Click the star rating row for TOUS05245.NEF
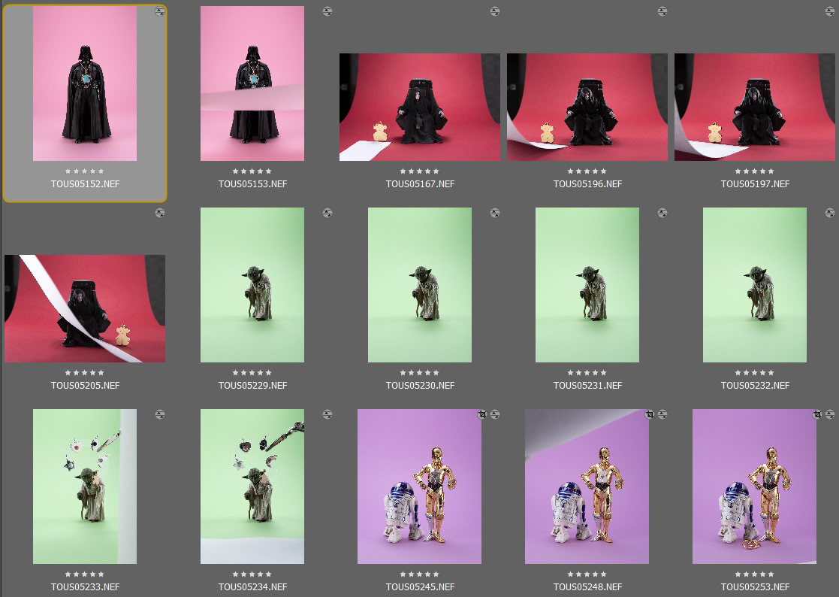The image size is (839, 597). [x=419, y=574]
